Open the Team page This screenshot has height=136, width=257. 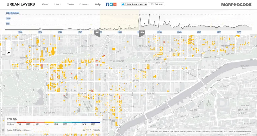point(70,4)
